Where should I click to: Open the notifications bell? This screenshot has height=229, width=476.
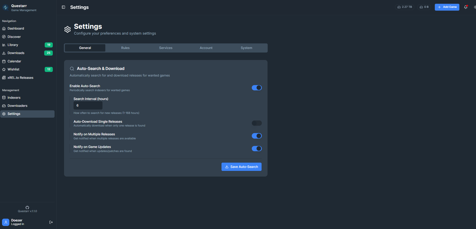[466, 7]
